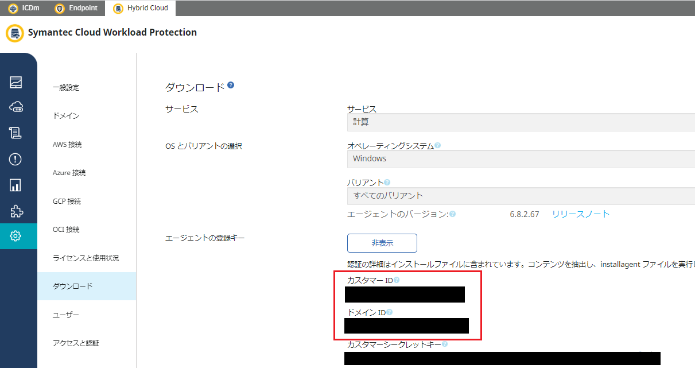Open 一般設定 settings page
695x368 pixels.
[x=66, y=88]
